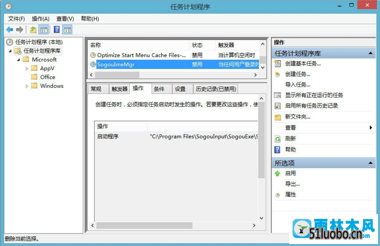The width and height of the screenshot is (380, 246).
Task: Click the 启用所有任务历史记录 icon
Action: click(x=278, y=106)
